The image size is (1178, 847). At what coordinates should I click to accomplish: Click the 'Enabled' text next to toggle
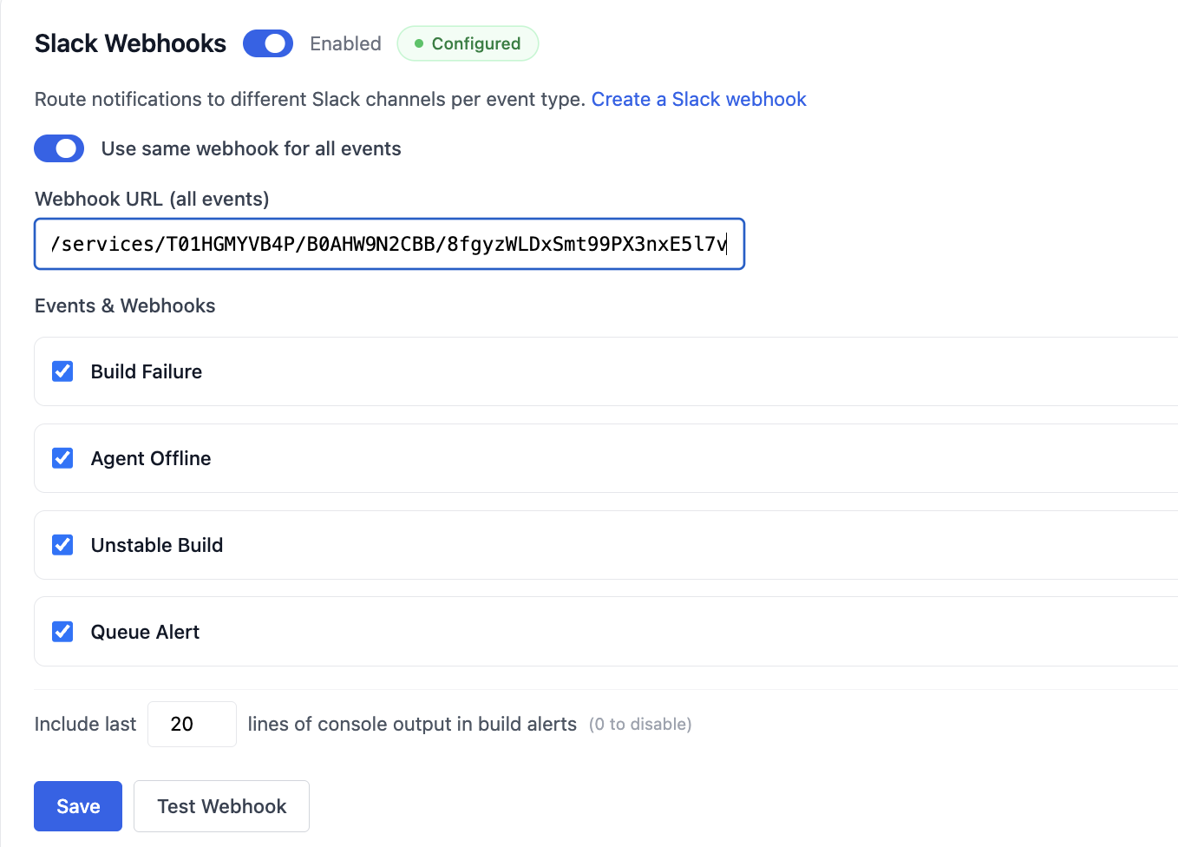(x=345, y=43)
